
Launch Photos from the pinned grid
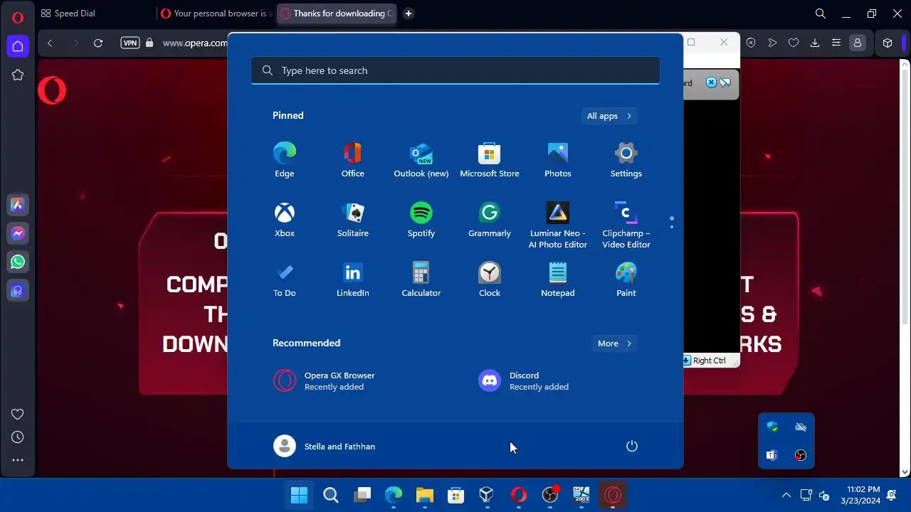(557, 160)
